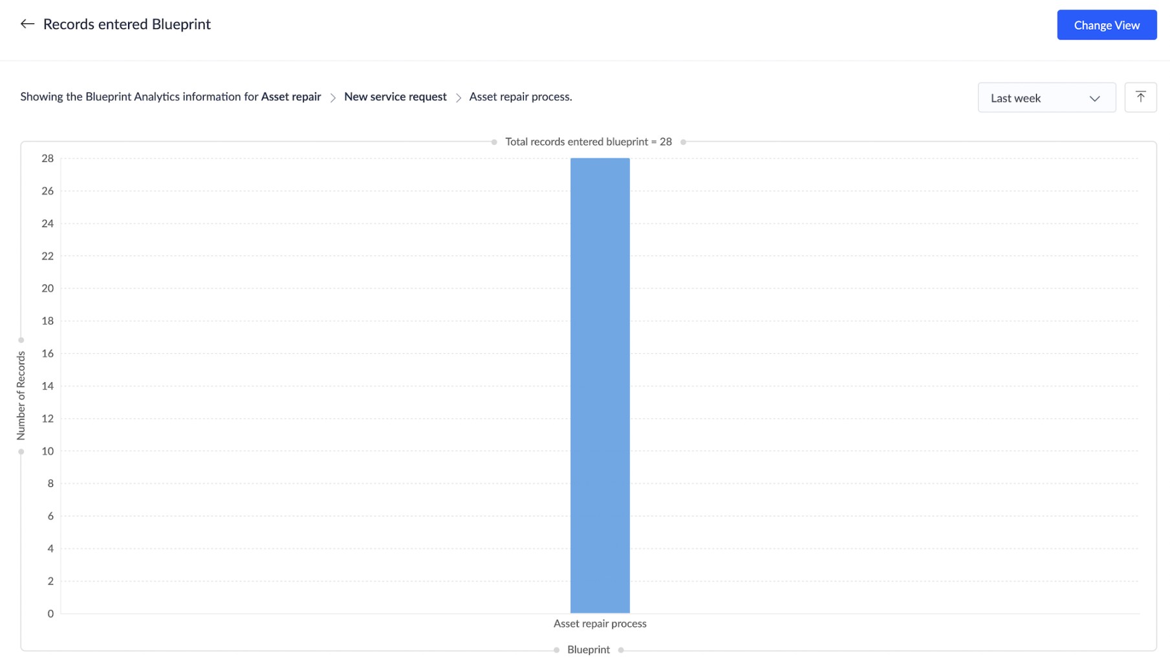This screenshot has height=661, width=1170.
Task: Open Asset repair from the breadcrumb
Action: click(x=290, y=96)
